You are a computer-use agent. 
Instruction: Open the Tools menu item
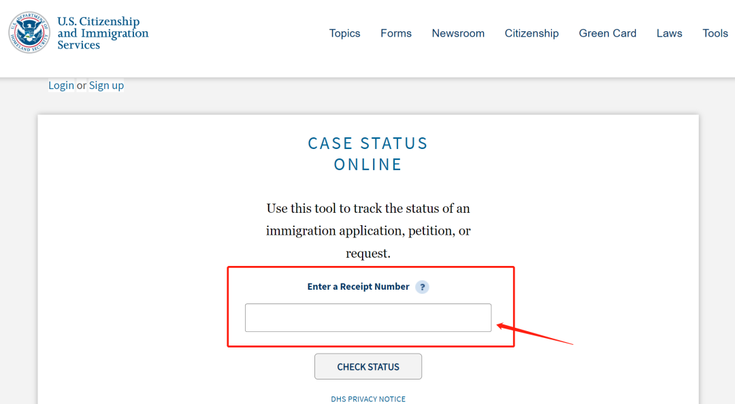715,33
